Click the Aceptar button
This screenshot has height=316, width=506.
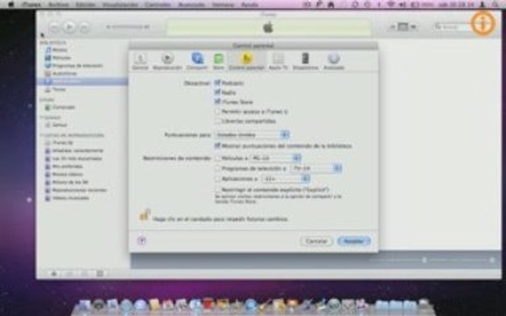354,241
